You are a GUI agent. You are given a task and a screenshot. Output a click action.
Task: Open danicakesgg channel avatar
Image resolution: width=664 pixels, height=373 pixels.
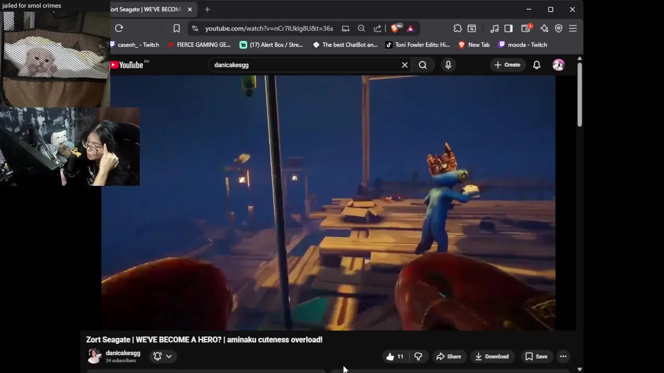94,356
